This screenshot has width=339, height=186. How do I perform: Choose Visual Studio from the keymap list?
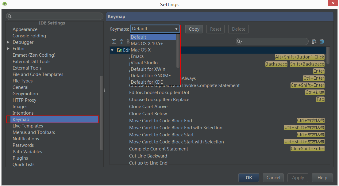pos(144,63)
